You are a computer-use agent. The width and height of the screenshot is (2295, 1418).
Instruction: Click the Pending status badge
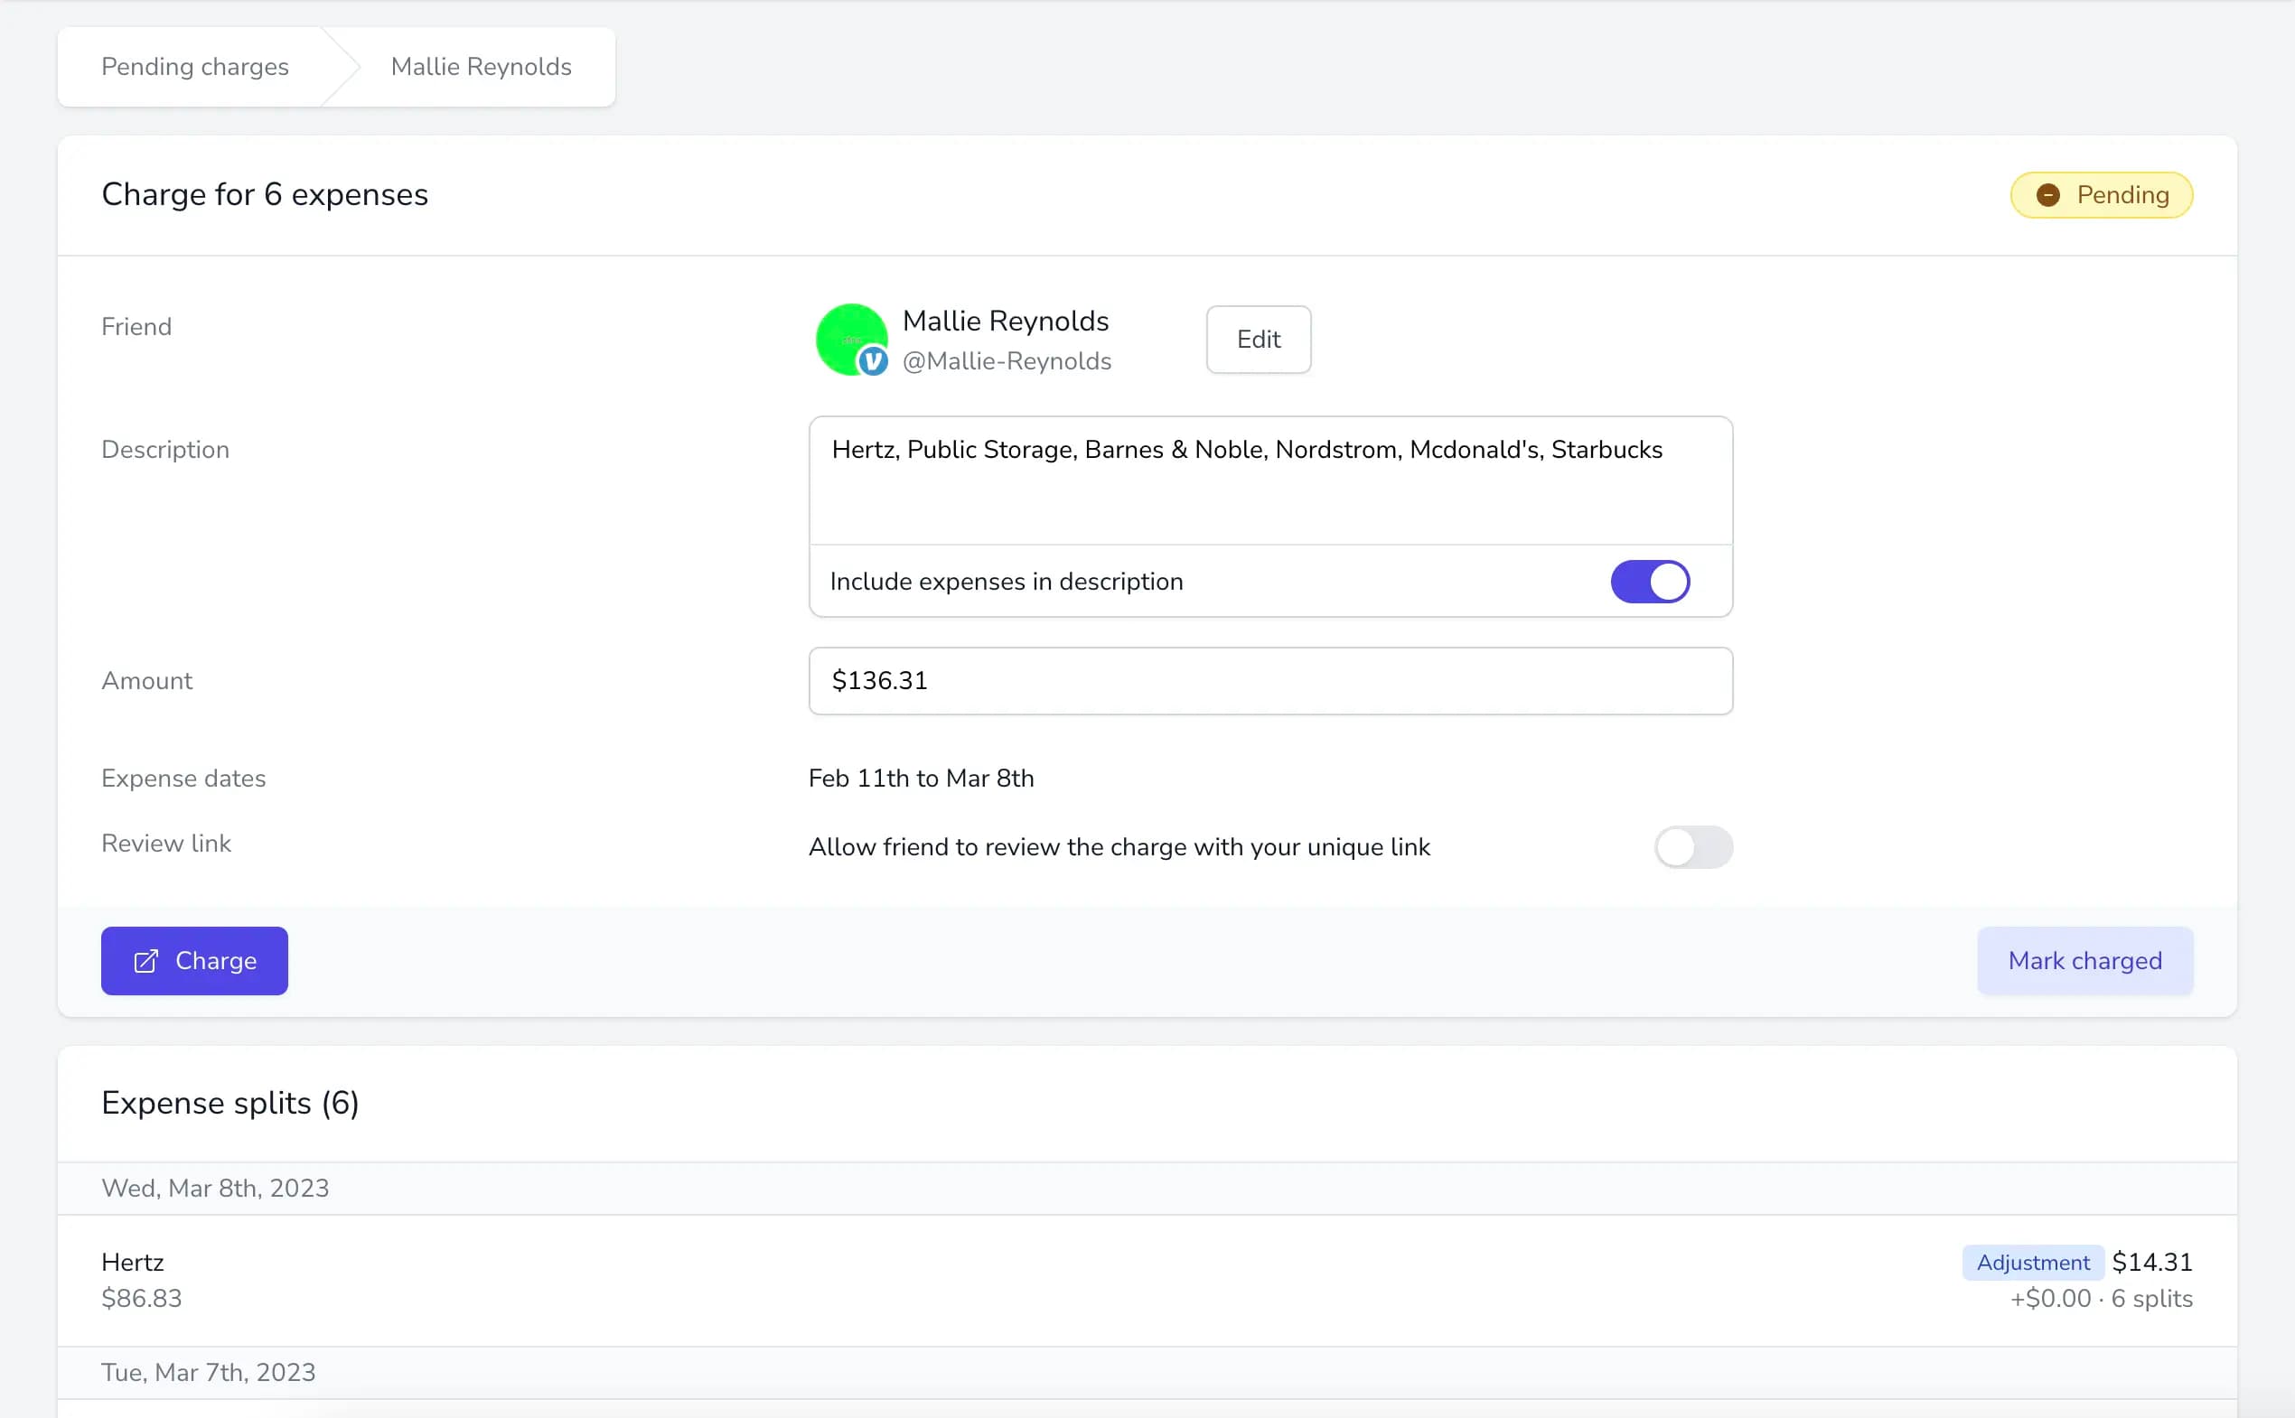(x=2101, y=195)
